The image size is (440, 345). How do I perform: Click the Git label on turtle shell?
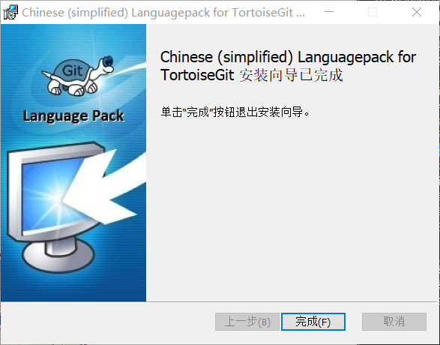(x=72, y=70)
